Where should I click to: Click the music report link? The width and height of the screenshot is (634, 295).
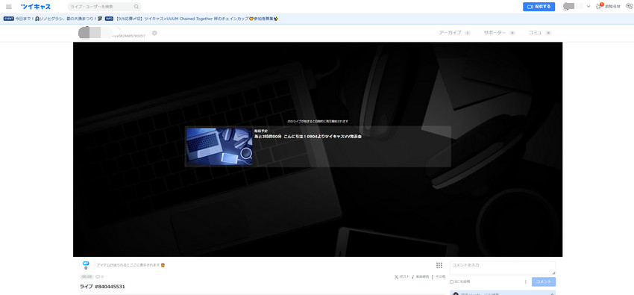coord(421,277)
